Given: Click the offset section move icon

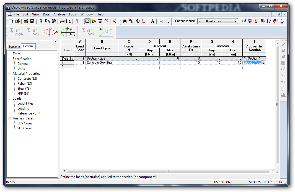Looking at the screenshot, I should tap(275, 21).
